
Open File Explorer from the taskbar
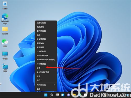(74, 95)
